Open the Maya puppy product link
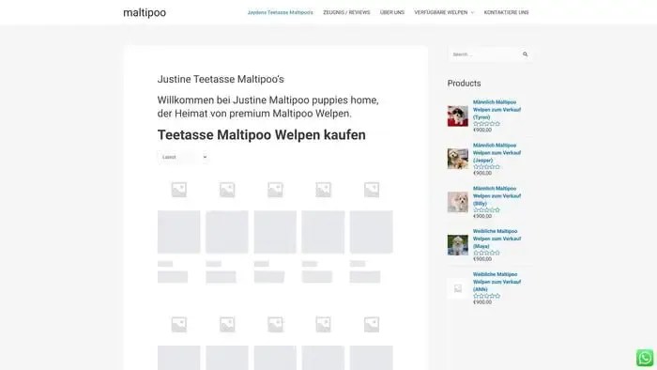657x370 pixels. [497, 239]
